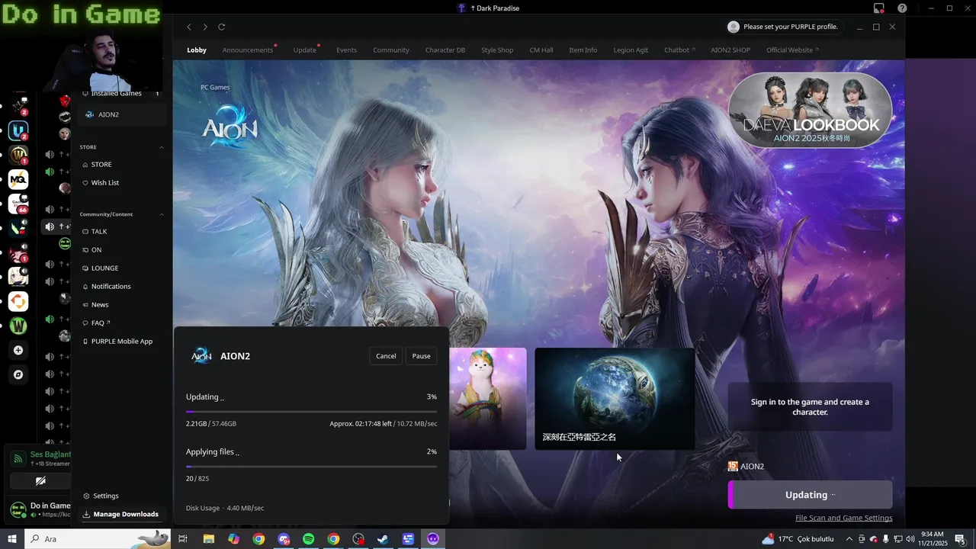Open the planet news card thumbnail

615,399
